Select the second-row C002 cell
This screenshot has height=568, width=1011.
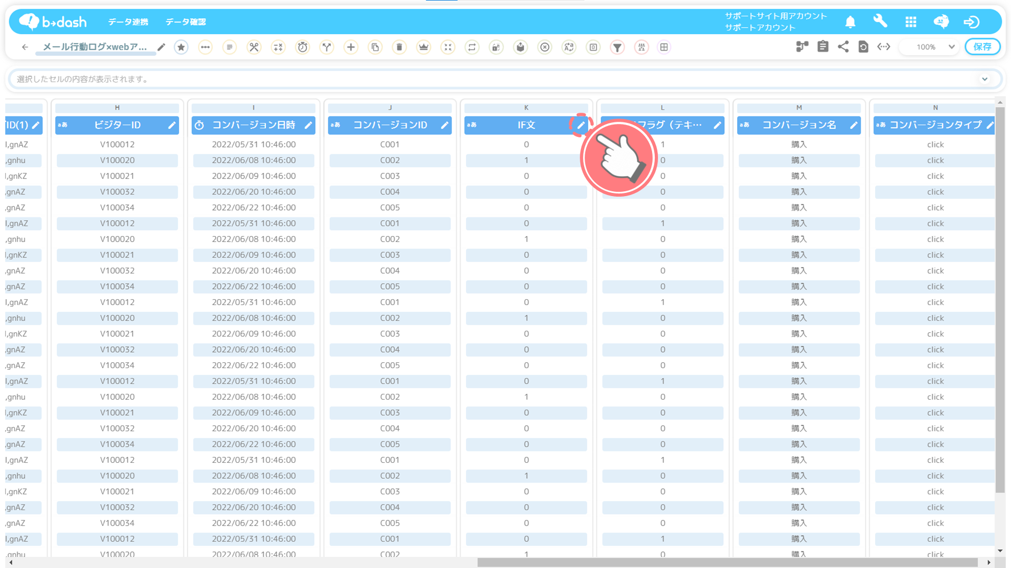click(x=390, y=160)
